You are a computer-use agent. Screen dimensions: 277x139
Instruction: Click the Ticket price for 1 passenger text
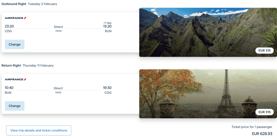(x=252, y=127)
